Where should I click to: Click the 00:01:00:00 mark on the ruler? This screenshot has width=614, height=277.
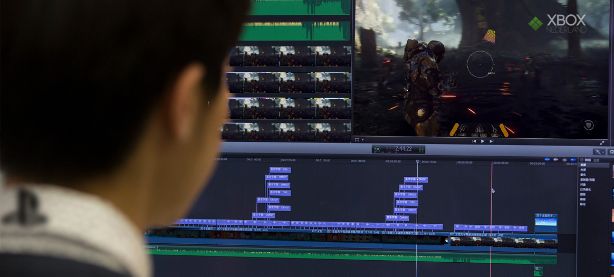(x=255, y=160)
